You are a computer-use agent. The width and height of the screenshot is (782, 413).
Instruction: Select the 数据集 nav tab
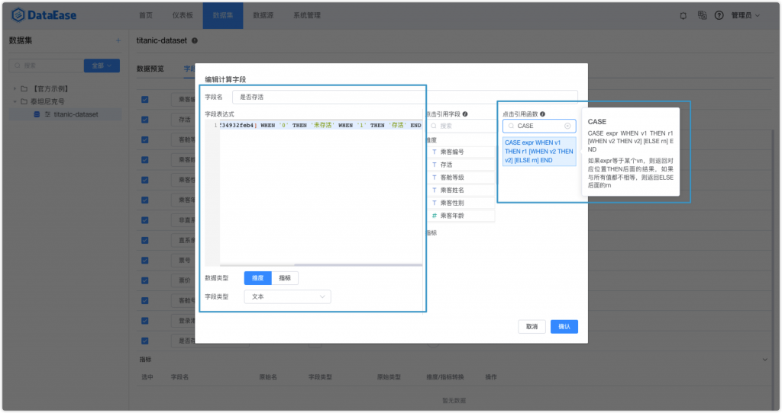pos(223,15)
